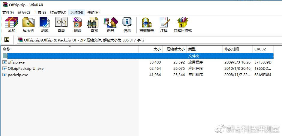Image resolution: width=282 pixels, height=136 pixels.
Task: Select the OffzipPackzip UI.exe file name
Action: [x=26, y=68]
